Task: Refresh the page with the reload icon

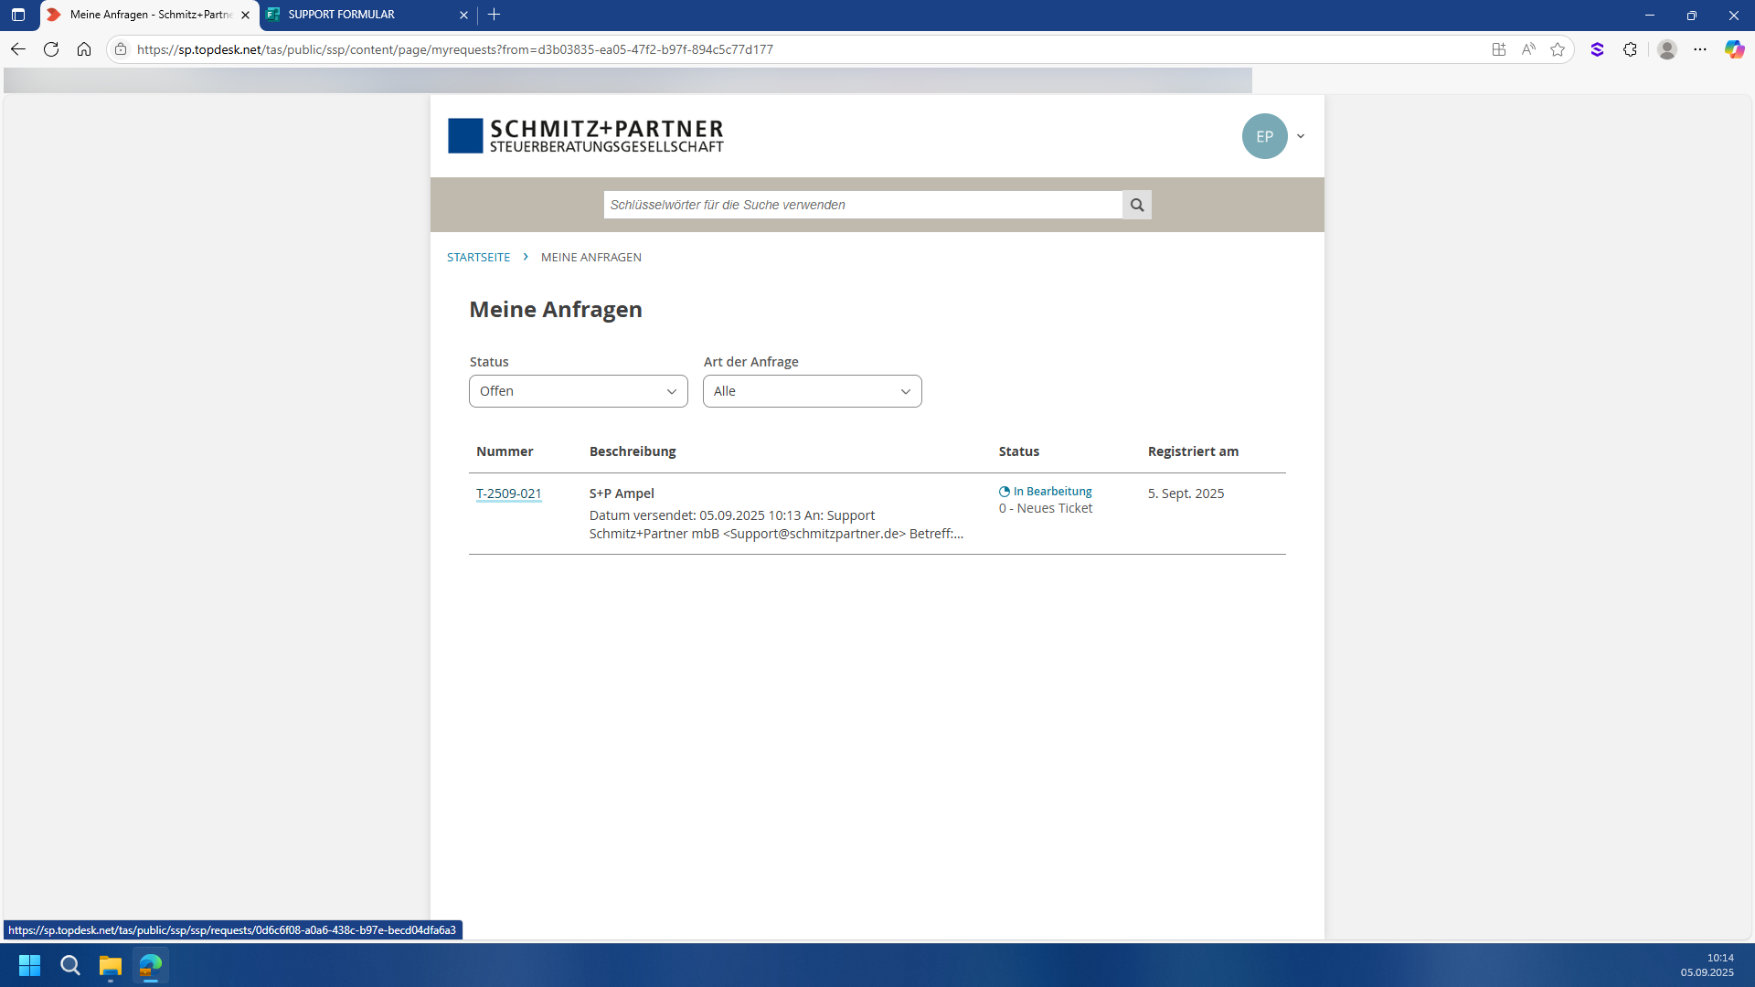Action: tap(51, 49)
